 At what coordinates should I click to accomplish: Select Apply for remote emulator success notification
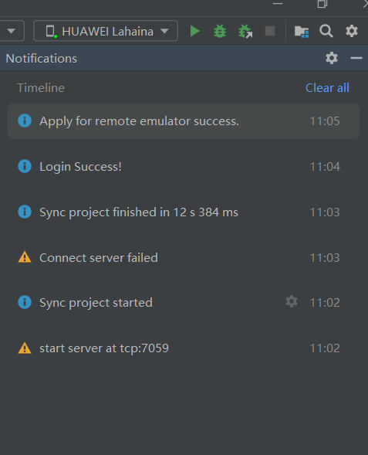pyautogui.click(x=183, y=121)
